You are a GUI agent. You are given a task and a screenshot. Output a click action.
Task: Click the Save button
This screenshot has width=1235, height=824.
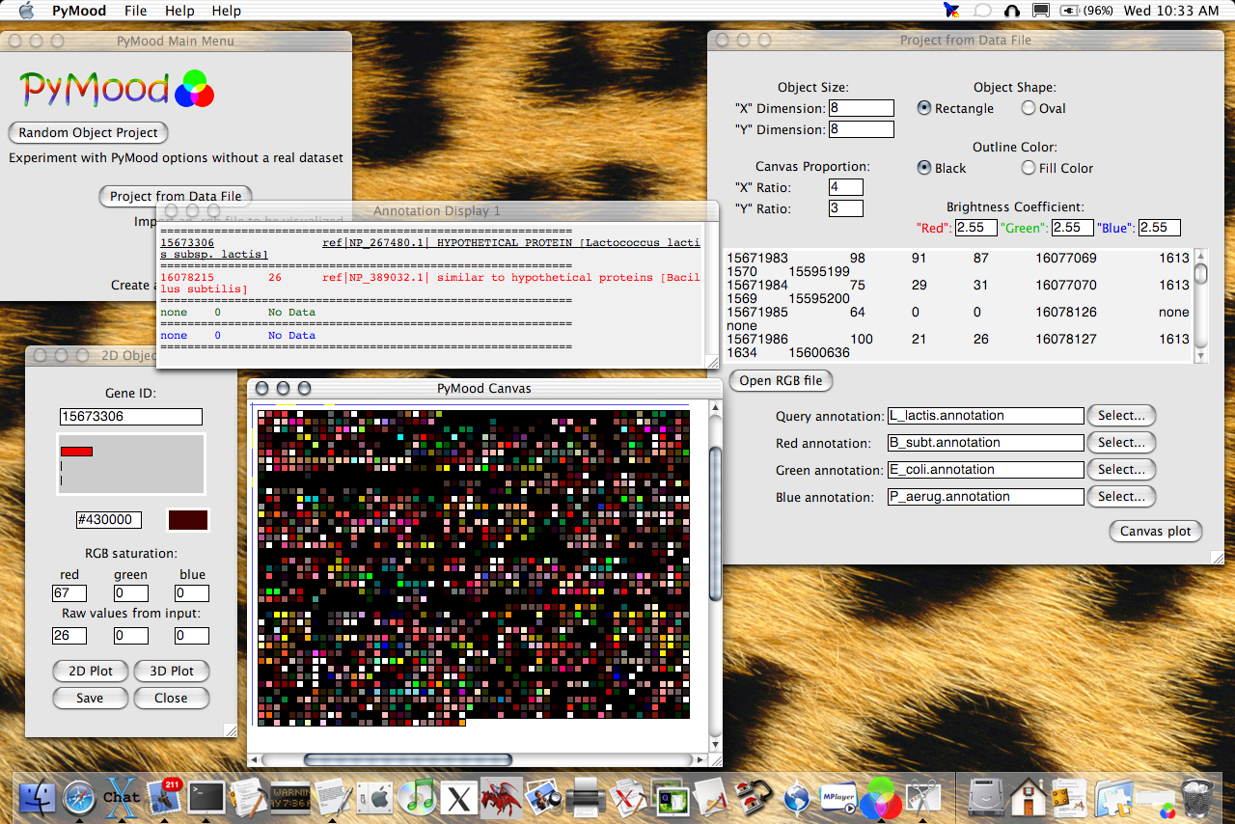(x=91, y=698)
